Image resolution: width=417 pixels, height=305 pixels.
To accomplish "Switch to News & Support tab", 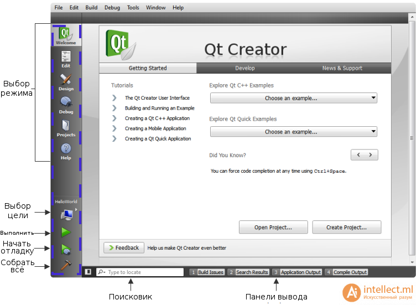I will pos(342,68).
